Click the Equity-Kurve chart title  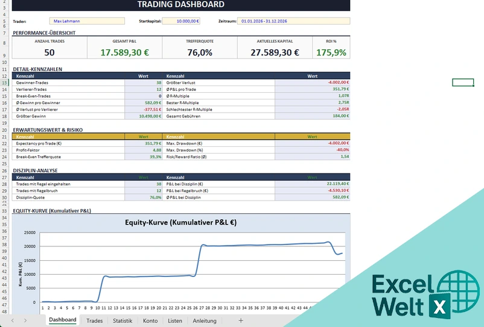[x=180, y=222]
